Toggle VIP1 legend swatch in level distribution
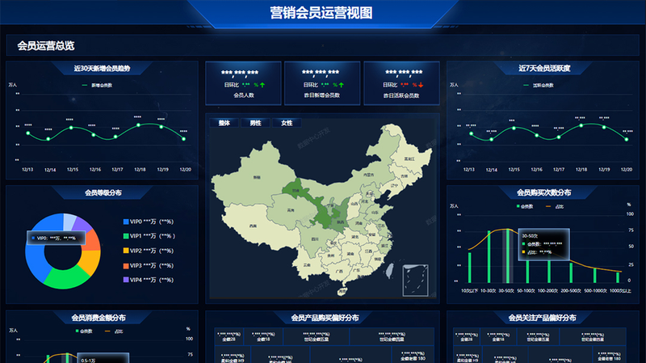This screenshot has width=646, height=363. [126, 236]
